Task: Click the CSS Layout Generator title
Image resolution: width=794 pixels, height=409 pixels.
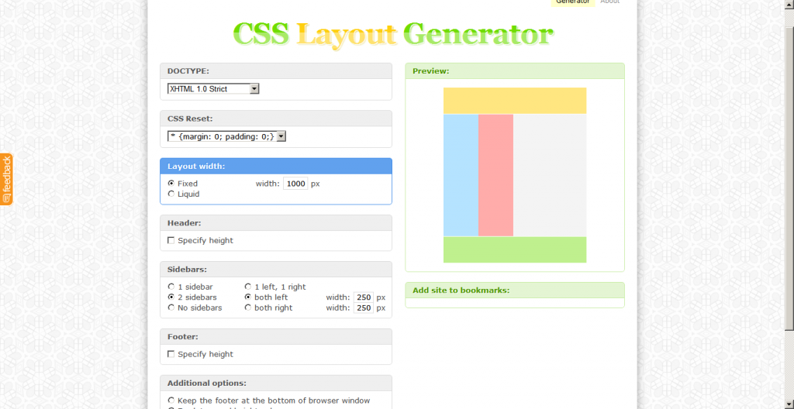Action: point(393,34)
